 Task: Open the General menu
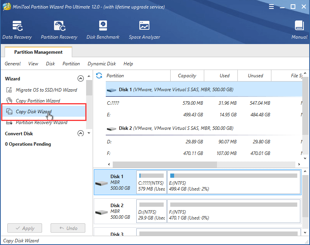[13, 64]
